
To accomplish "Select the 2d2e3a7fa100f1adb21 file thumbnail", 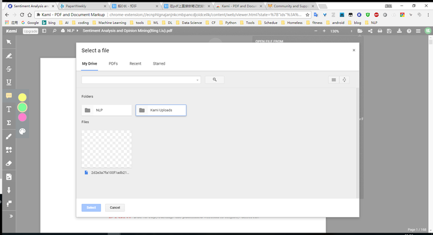I will [106, 149].
